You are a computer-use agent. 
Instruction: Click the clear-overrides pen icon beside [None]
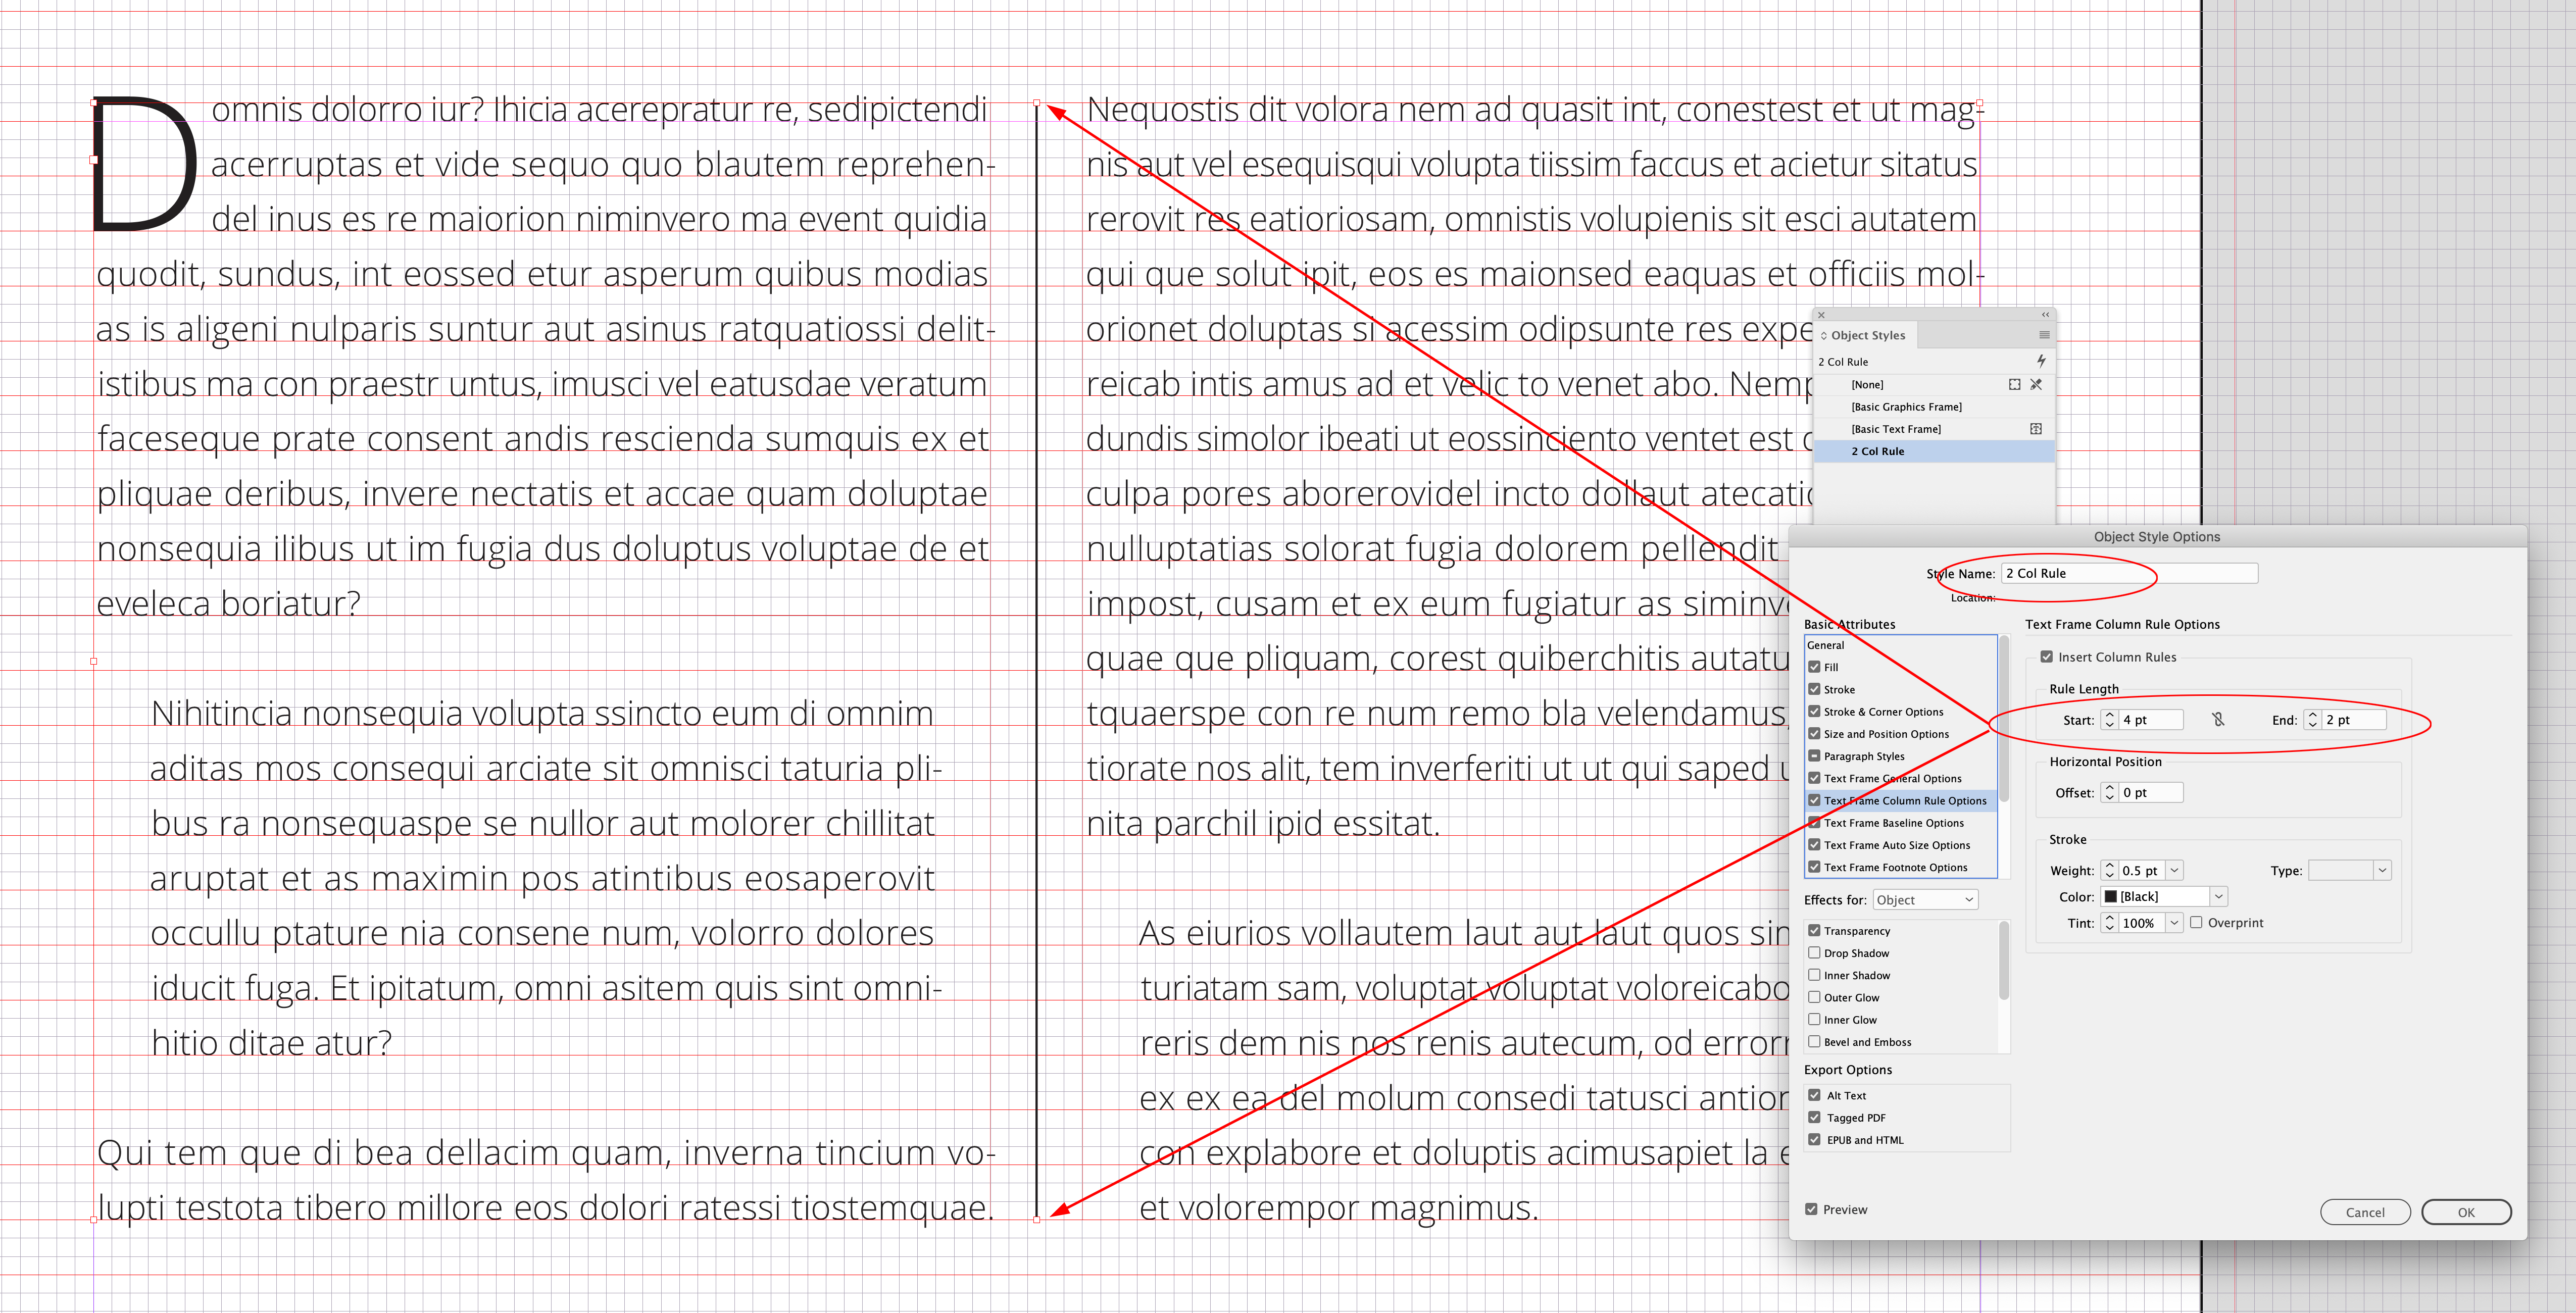2037,385
